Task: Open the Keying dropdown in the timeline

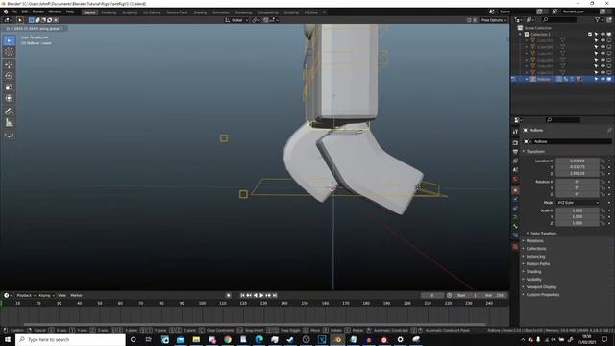Action: click(x=46, y=295)
